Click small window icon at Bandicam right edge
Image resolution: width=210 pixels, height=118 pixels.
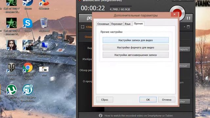click(x=188, y=27)
